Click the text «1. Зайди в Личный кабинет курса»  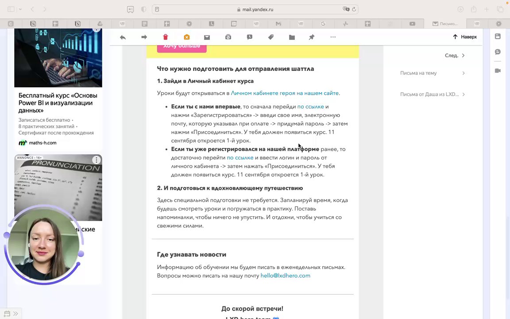pyautogui.click(x=205, y=81)
